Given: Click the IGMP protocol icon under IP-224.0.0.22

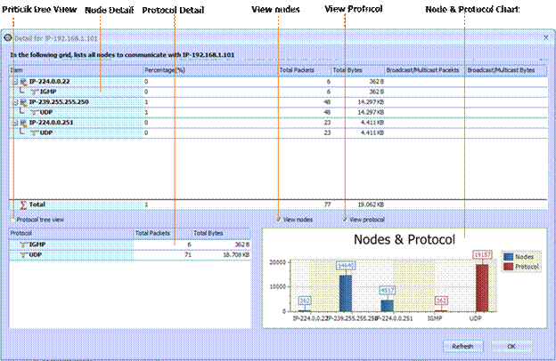Looking at the screenshot, I should coord(35,92).
